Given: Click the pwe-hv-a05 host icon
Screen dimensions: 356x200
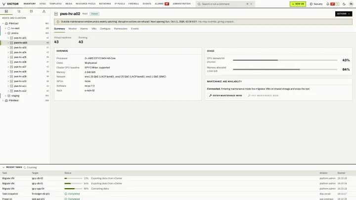Looking at the screenshot, I should 11,57.
